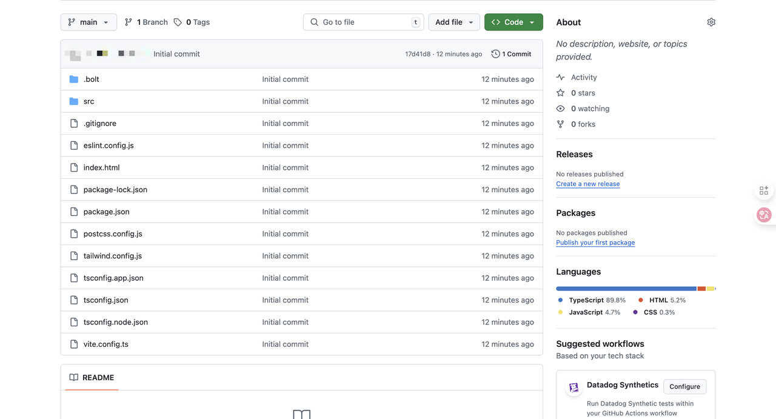The height and width of the screenshot is (419, 776).
Task: Open the src folder
Action: pos(89,101)
